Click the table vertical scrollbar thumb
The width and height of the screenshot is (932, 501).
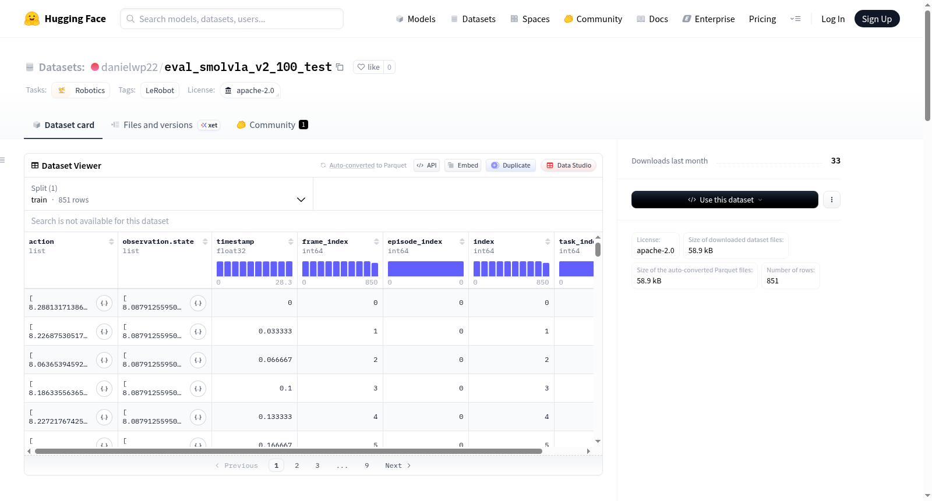tap(598, 250)
